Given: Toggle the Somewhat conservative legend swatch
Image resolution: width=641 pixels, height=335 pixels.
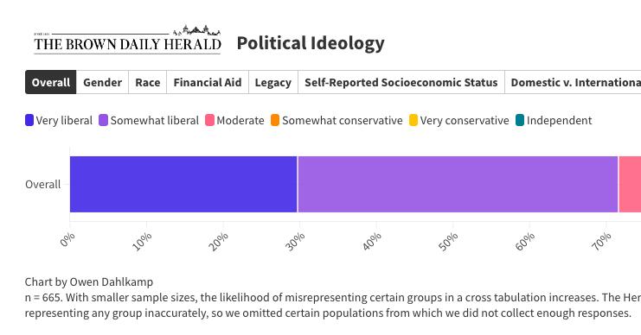Looking at the screenshot, I should [275, 120].
